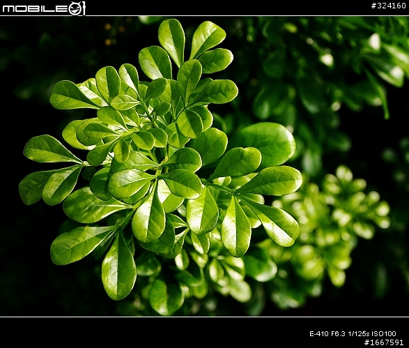Click the E-410 F6.3 1/125s ISO100 caption
The image size is (409, 348).
[353, 333]
